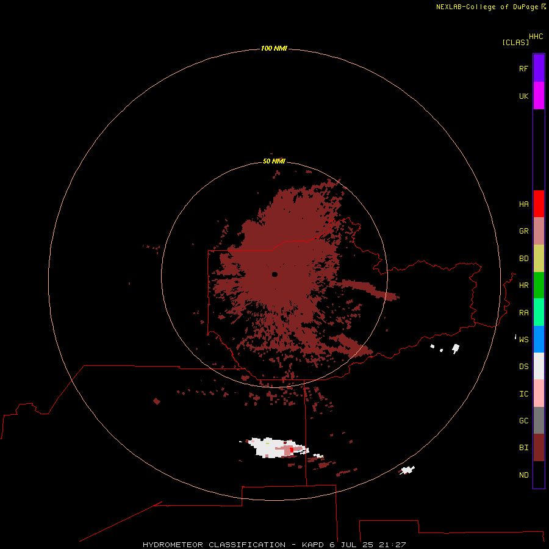Click the radar site center dot
549x549 pixels.
pos(274,274)
